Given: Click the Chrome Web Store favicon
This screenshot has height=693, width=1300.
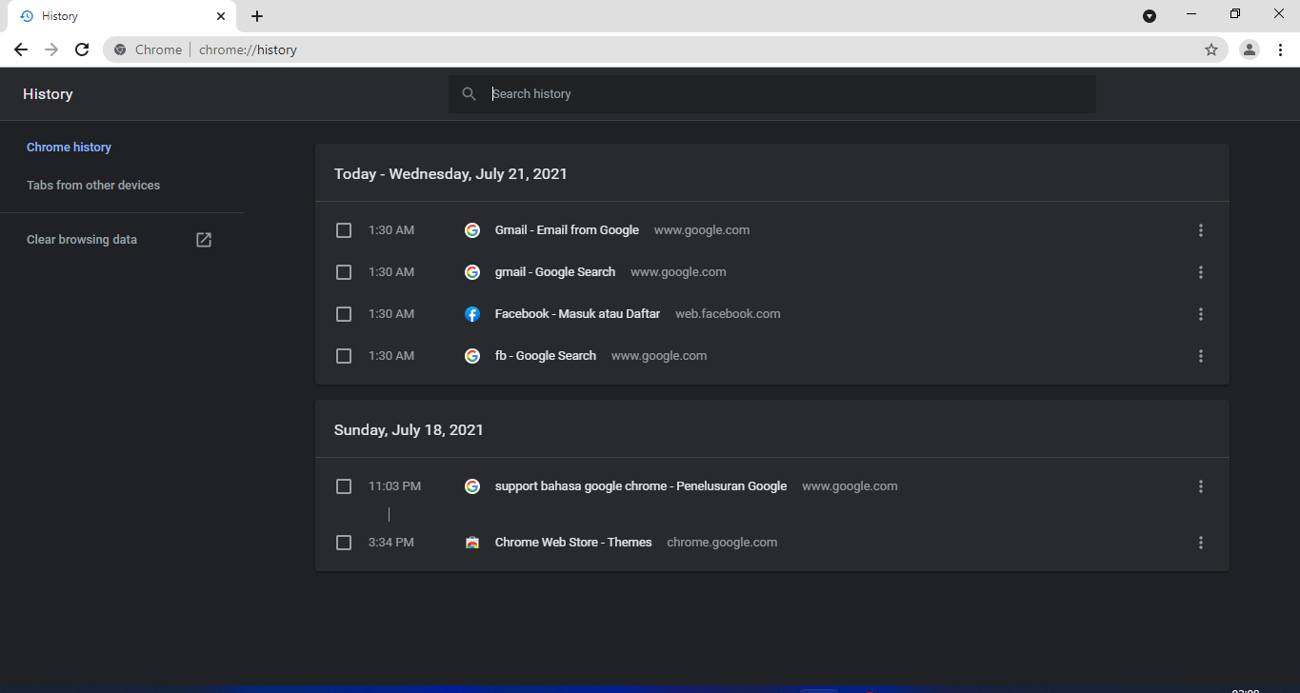Looking at the screenshot, I should [472, 542].
